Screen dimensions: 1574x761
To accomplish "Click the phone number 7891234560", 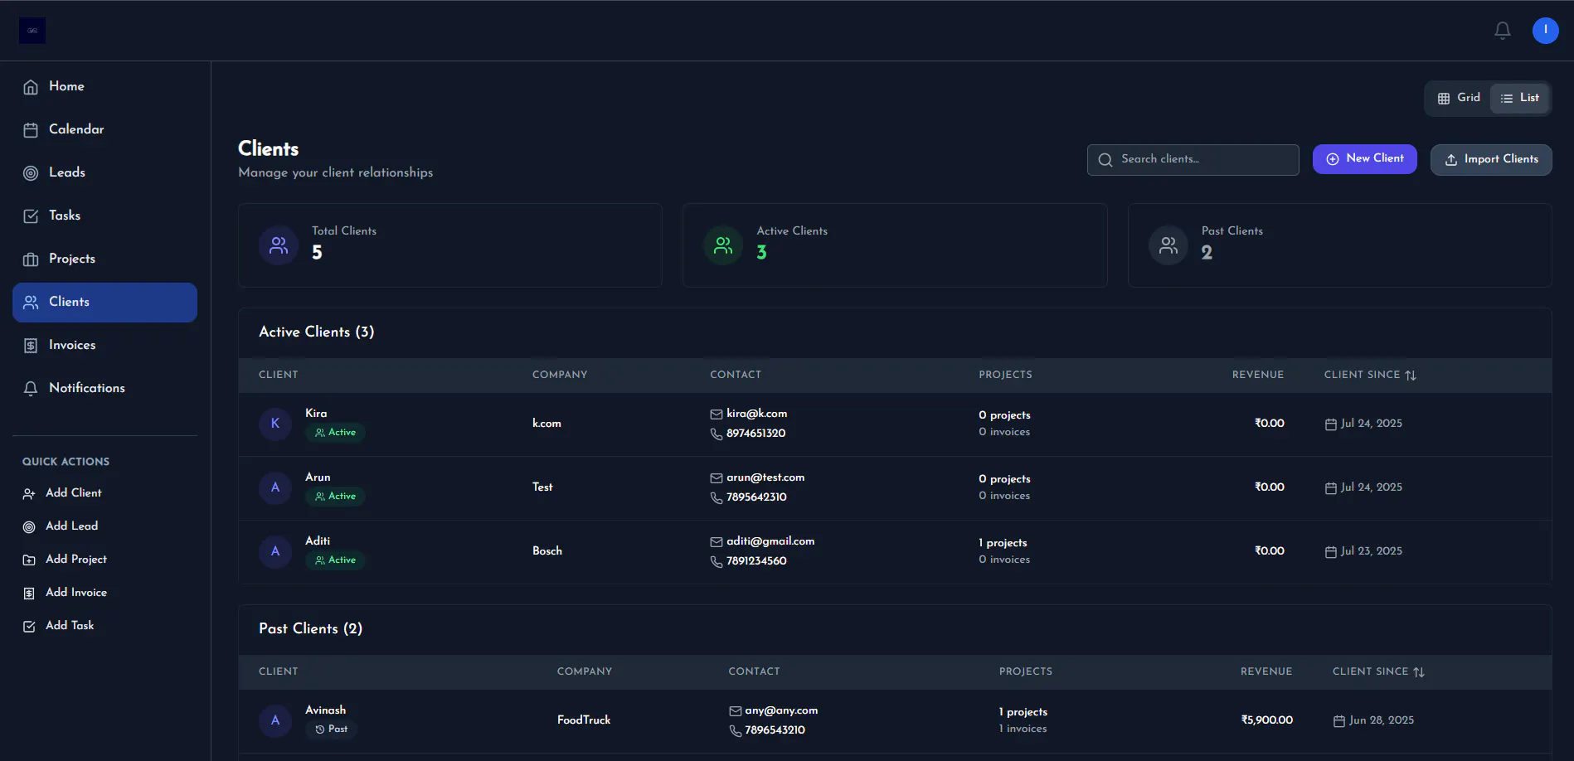I will click(x=756, y=561).
